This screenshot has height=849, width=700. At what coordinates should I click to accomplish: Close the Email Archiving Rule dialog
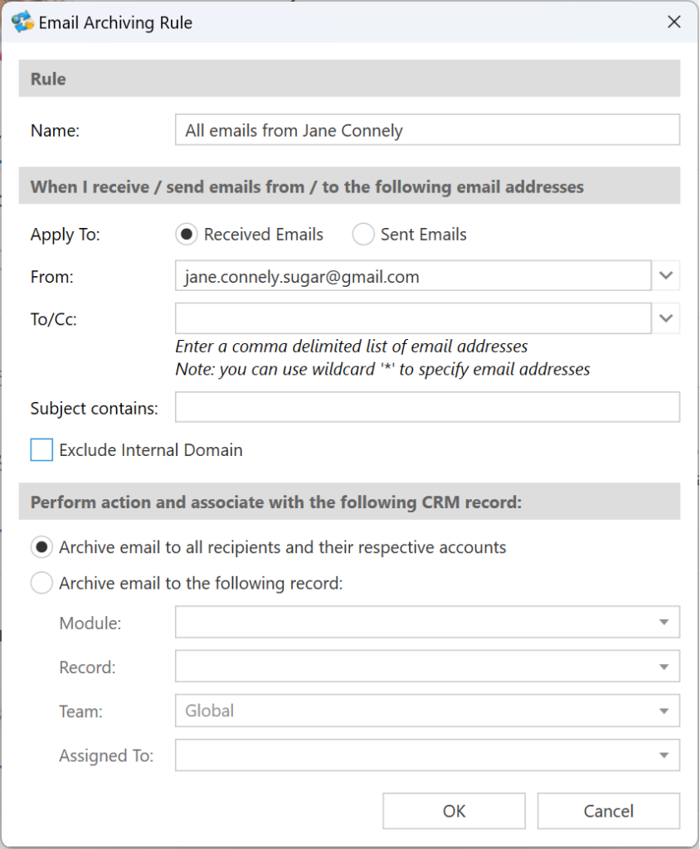pos(674,22)
